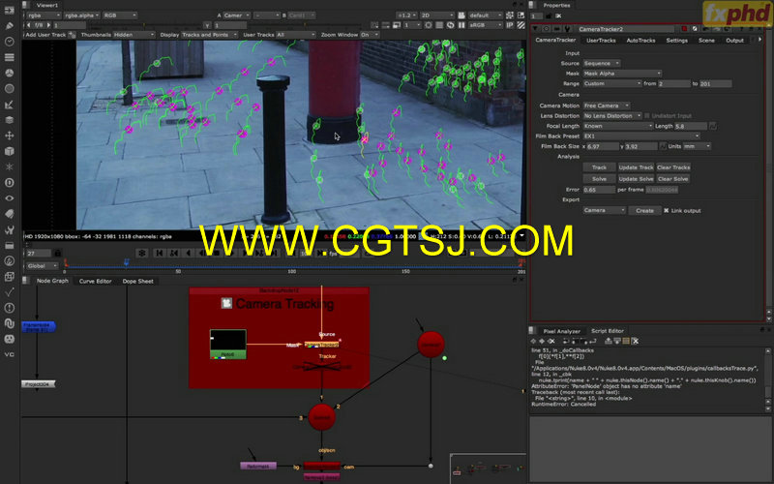Toggle viewer pause icon next to sRGB
Image resolution: width=774 pixels, height=484 pixels.
(461, 25)
